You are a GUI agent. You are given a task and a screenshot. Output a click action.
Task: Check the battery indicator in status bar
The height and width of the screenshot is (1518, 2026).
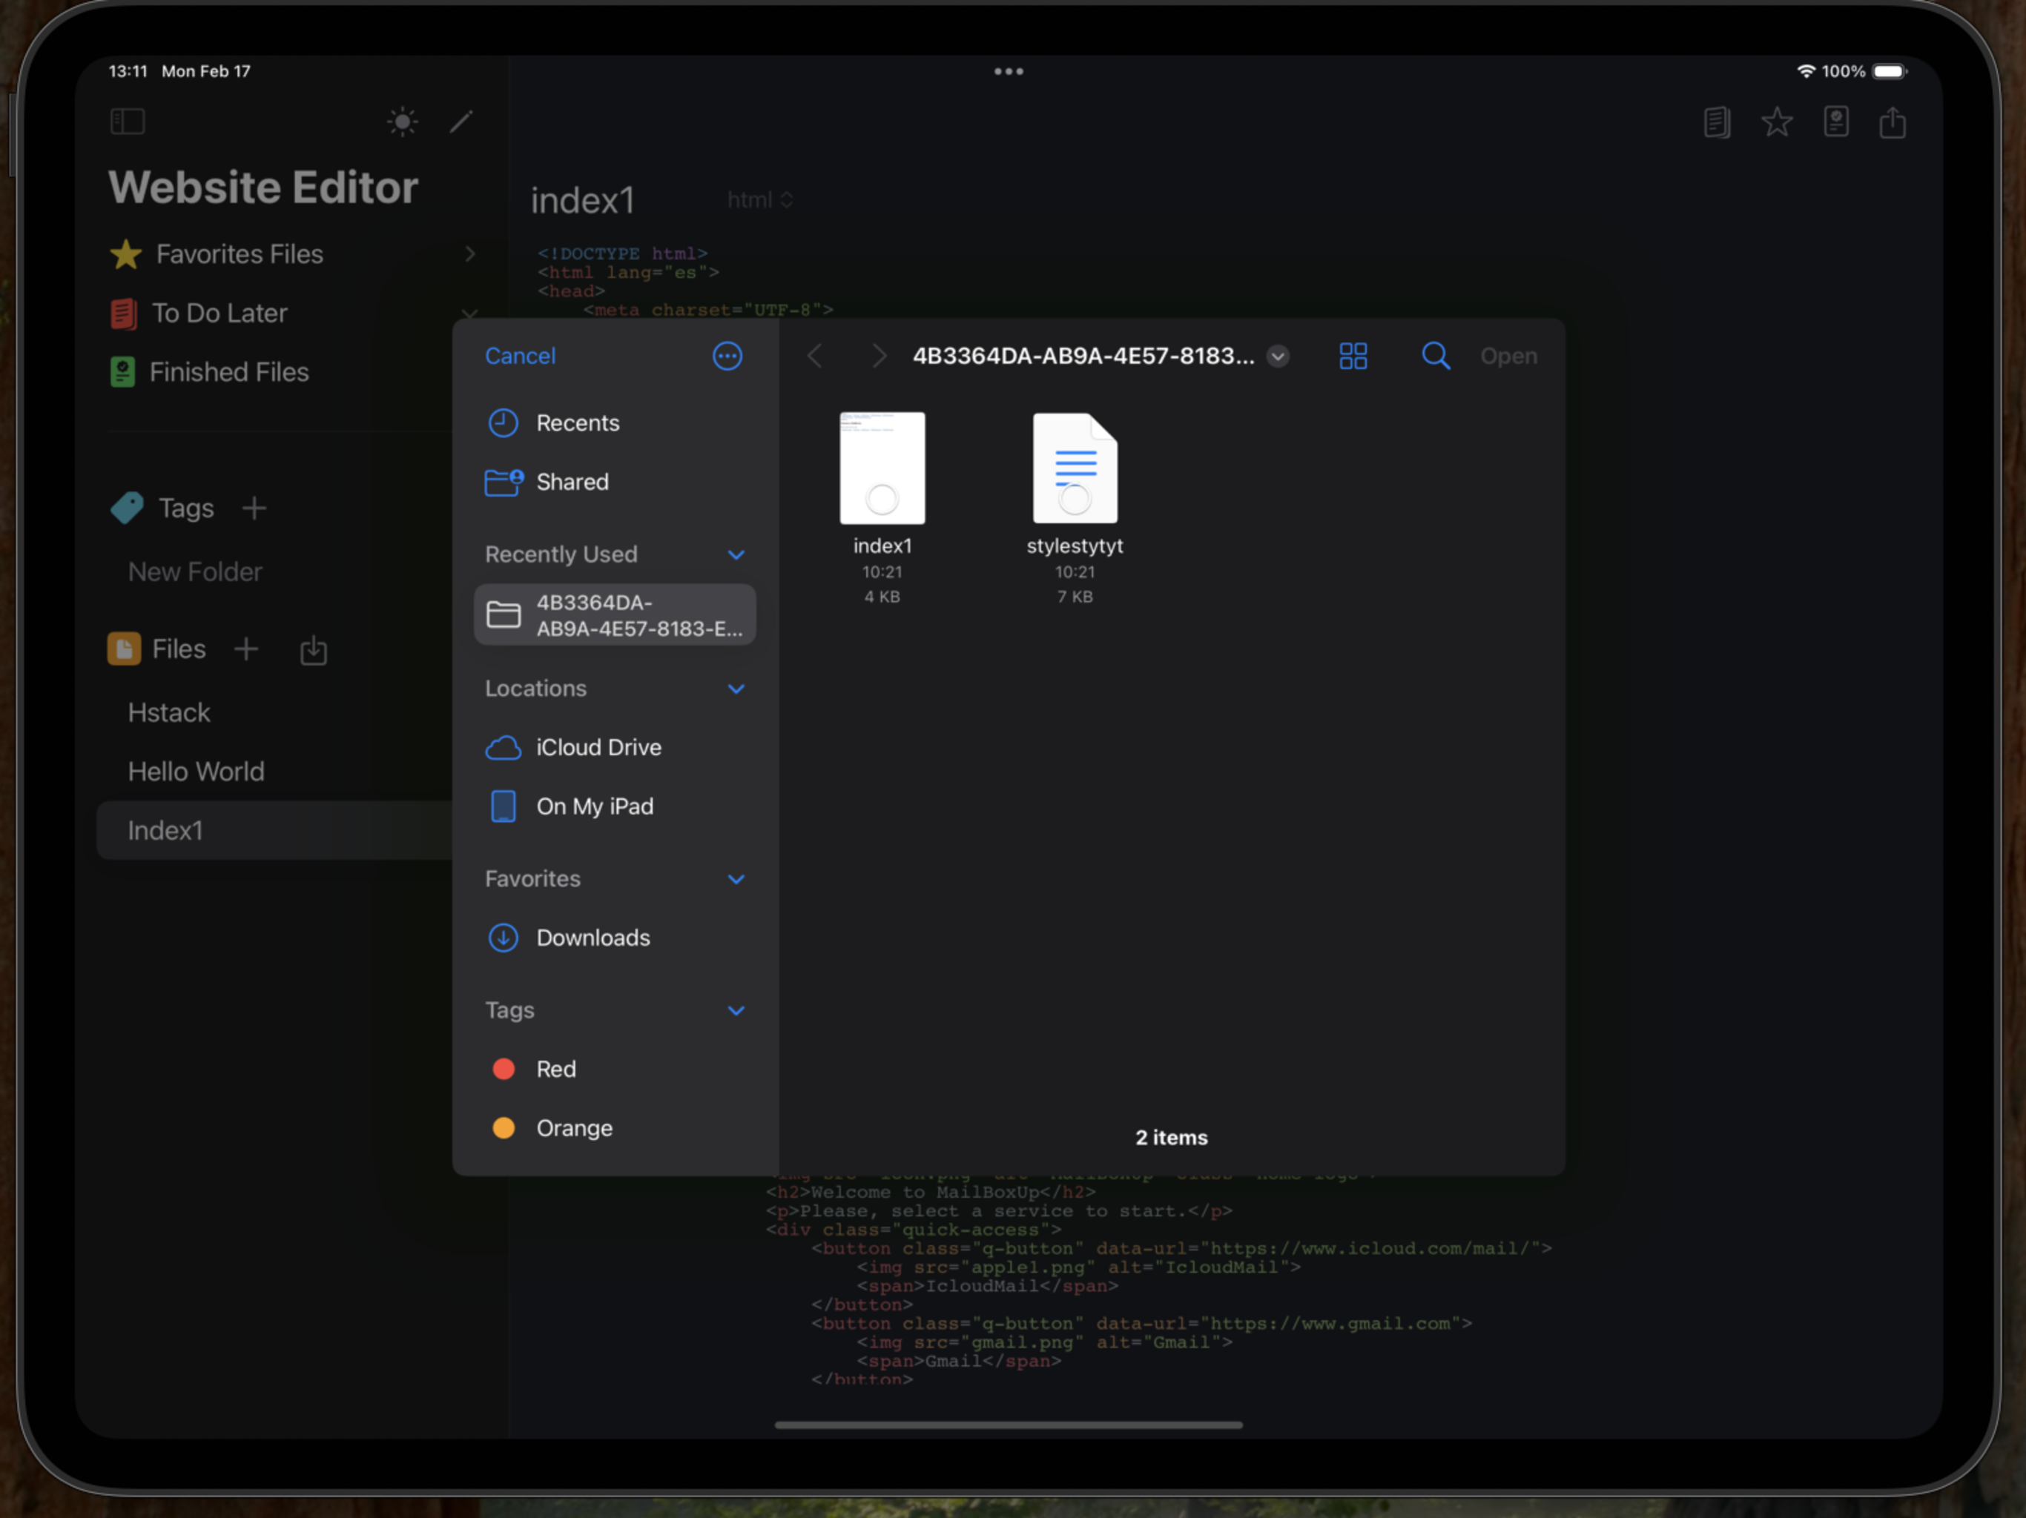point(1889,71)
